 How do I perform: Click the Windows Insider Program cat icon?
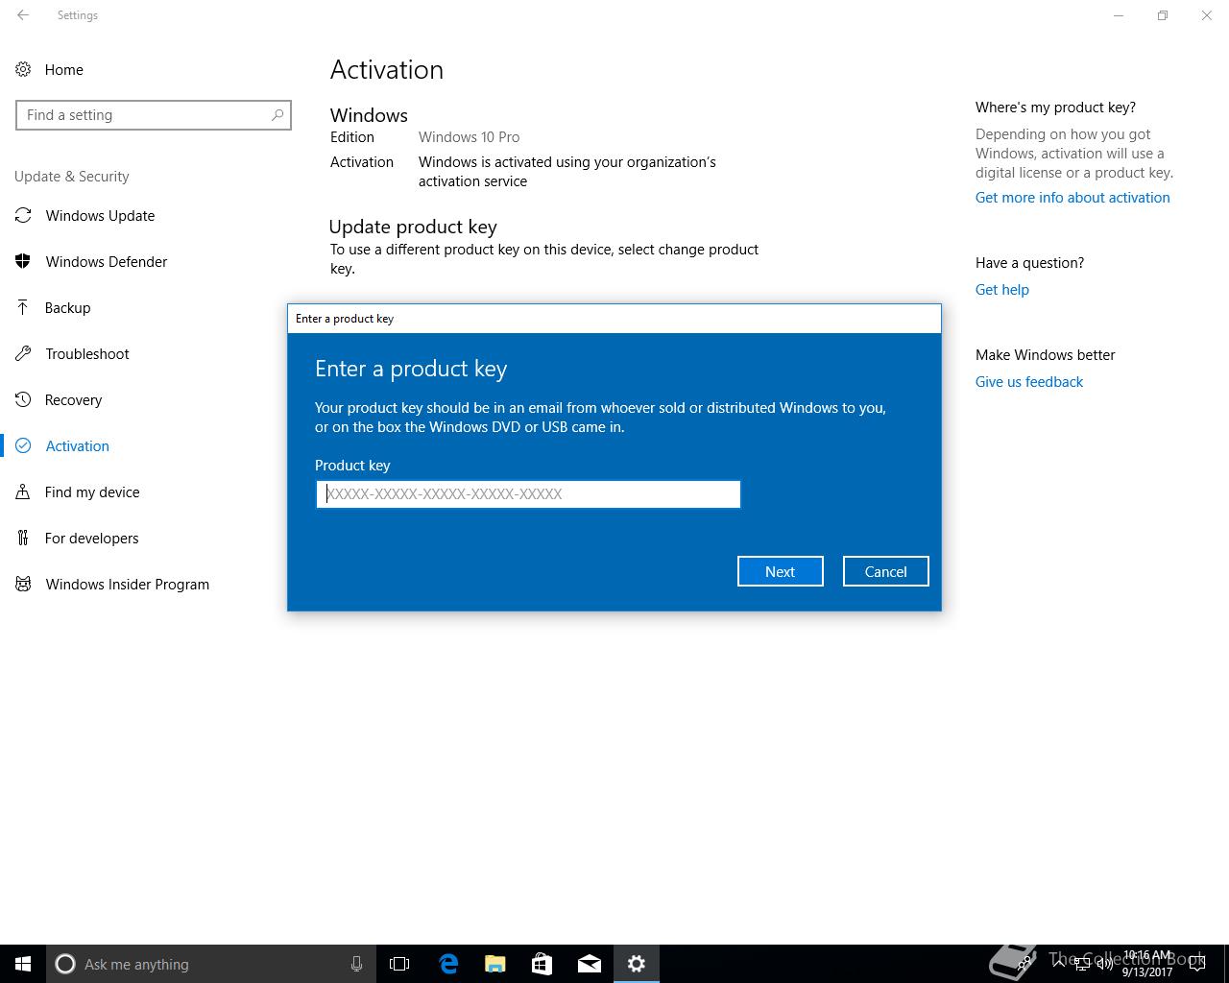(23, 584)
